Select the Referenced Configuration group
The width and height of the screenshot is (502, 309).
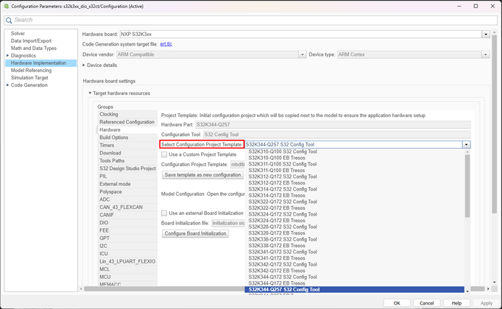click(x=127, y=122)
